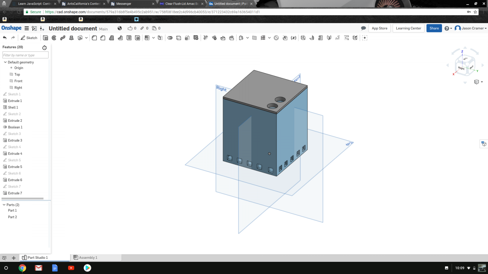Activate the Boolean tool icon
This screenshot has width=488, height=274.
170,38
